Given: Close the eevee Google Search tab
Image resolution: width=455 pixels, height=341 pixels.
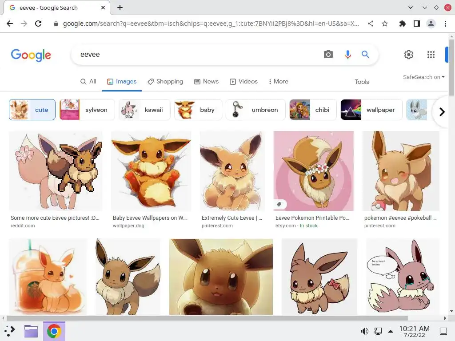Looking at the screenshot, I should 103,8.
